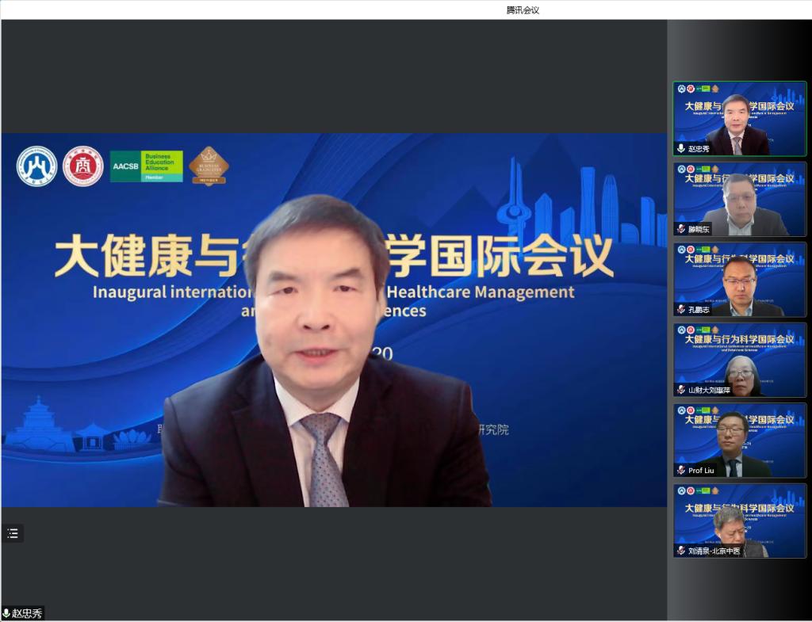Click the Prof Liu name label
Viewport: 812px width, 622px height.
click(x=701, y=471)
